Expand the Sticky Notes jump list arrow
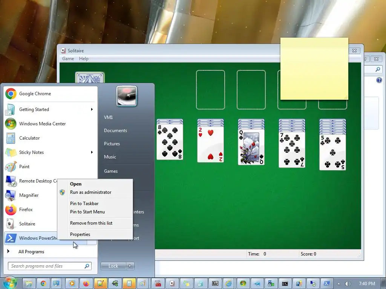386x289 pixels. coord(92,152)
